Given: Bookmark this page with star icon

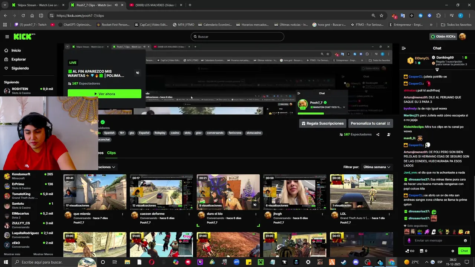Looking at the screenshot, I should [x=381, y=16].
